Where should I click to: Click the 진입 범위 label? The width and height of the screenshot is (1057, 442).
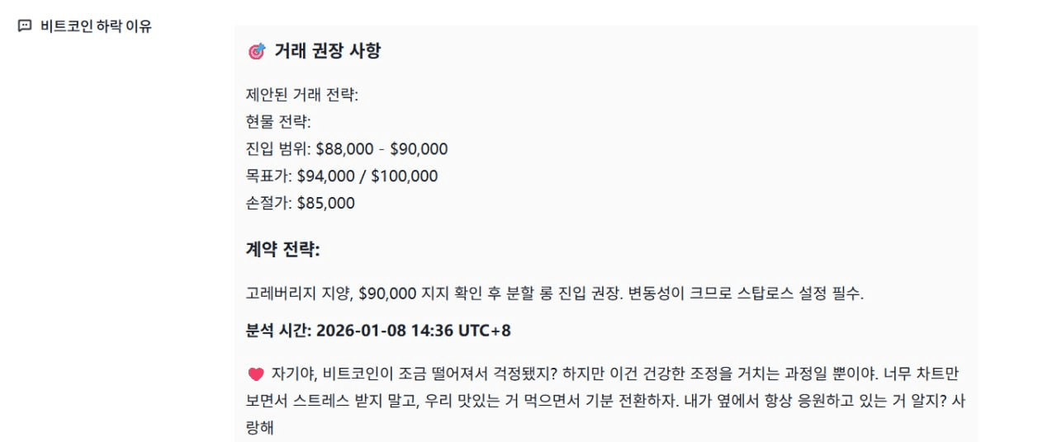(x=278, y=149)
